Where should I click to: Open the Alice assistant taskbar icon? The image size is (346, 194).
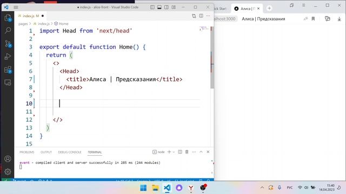pos(179,188)
